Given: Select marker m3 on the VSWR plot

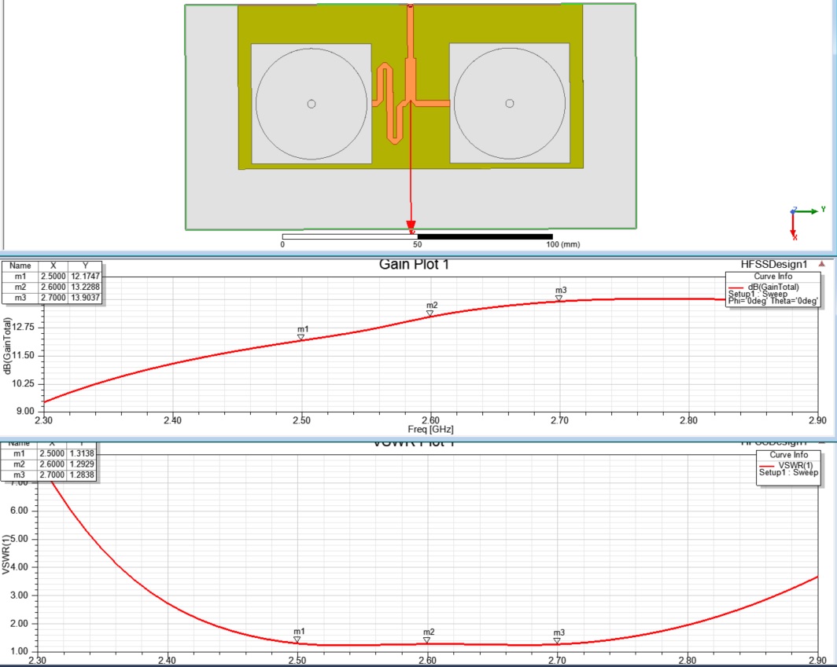Looking at the screenshot, I should [x=557, y=640].
